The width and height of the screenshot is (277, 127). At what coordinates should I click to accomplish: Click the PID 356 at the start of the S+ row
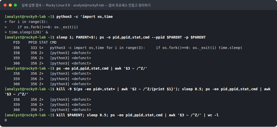pyautogui.click(x=16, y=48)
